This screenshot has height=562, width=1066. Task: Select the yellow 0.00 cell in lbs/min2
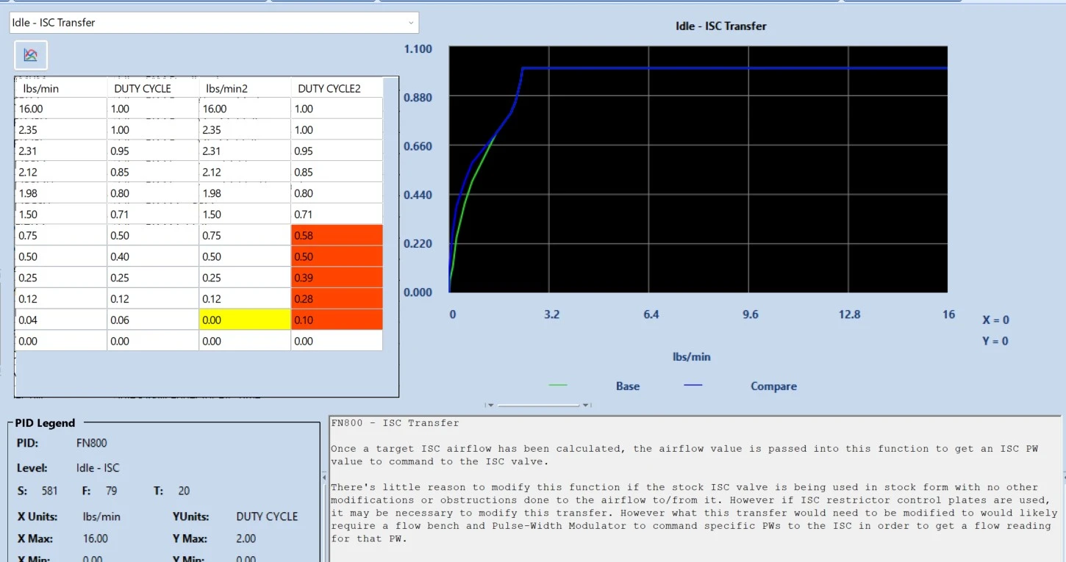point(245,320)
